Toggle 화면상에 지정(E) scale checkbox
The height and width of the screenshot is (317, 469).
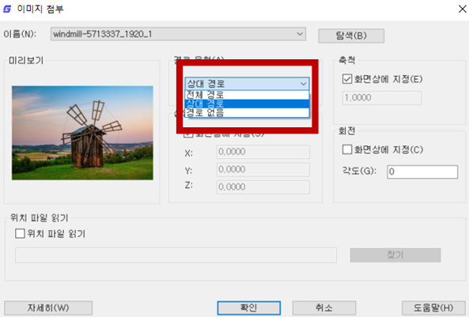point(347,79)
